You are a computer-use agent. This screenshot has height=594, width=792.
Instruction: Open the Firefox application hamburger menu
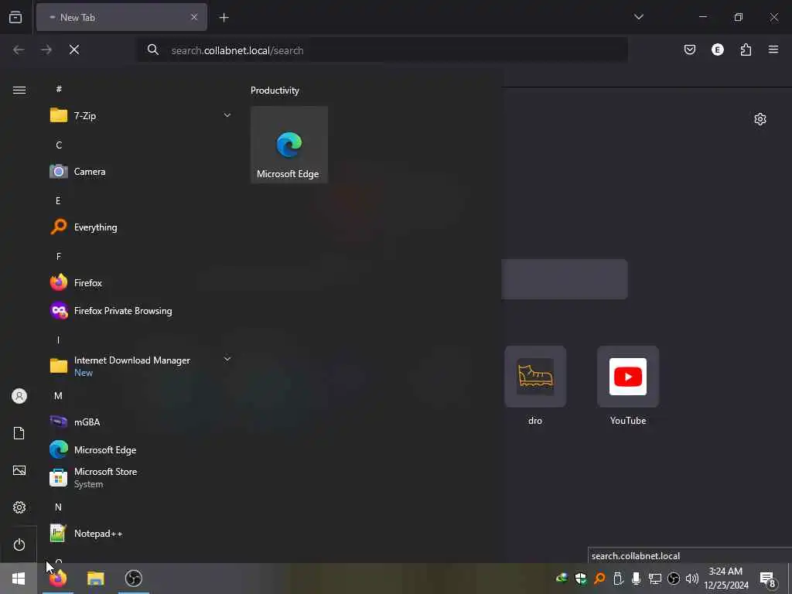click(773, 49)
